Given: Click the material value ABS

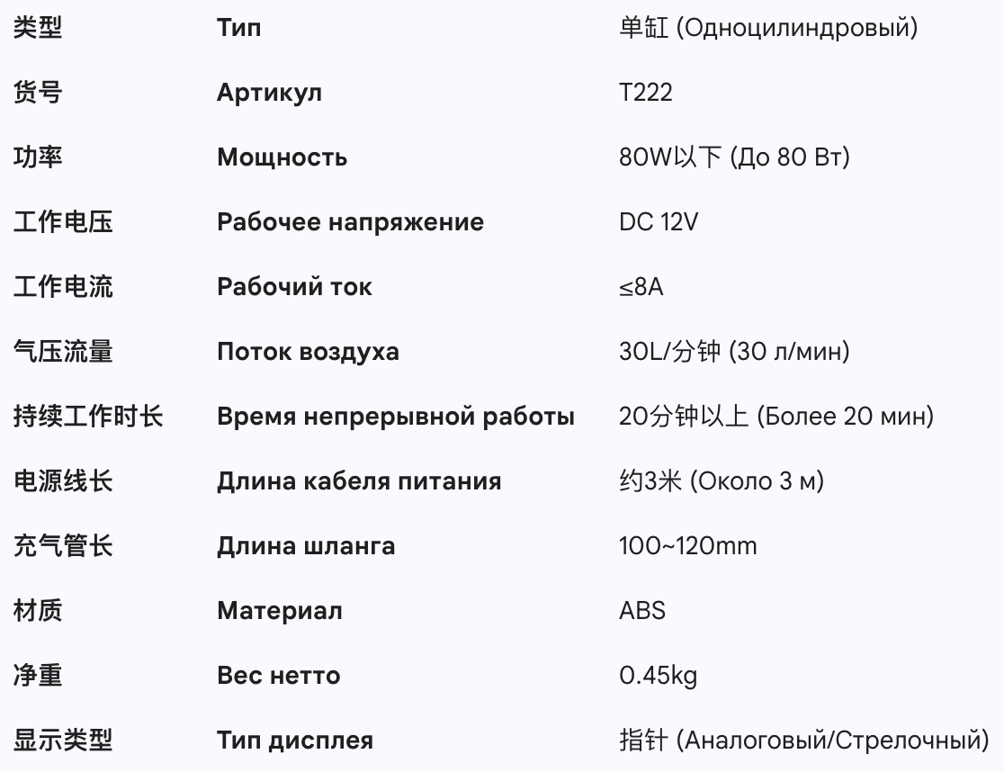Looking at the screenshot, I should click(x=642, y=611).
